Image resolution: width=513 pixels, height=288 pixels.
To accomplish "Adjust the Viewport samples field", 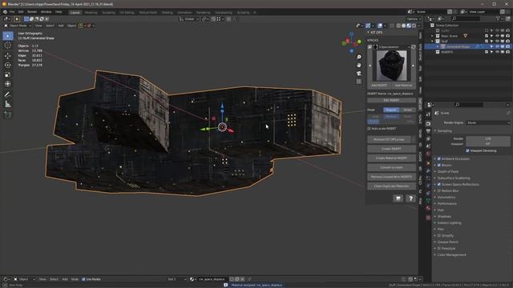I will click(x=487, y=144).
